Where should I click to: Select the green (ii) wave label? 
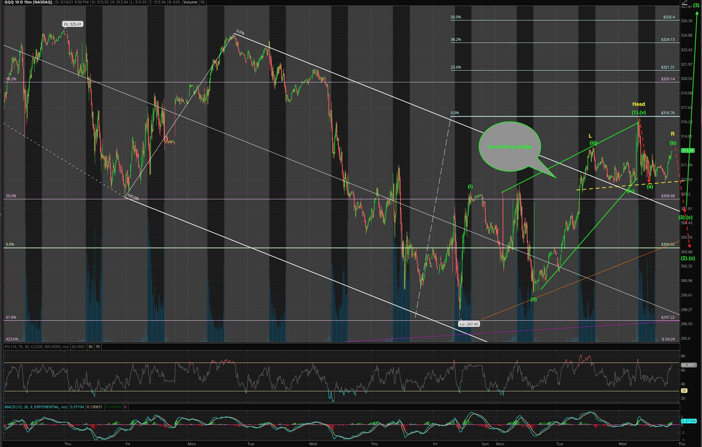(x=533, y=299)
